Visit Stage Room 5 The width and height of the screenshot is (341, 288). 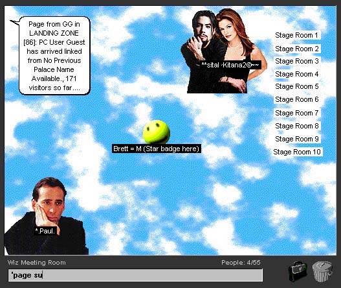coord(297,86)
